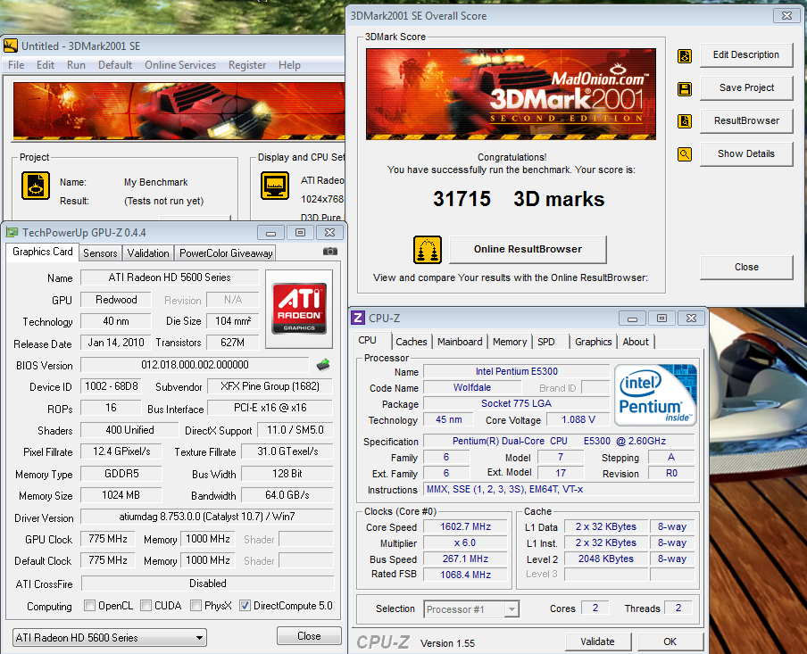Click the Online ResultBrowser button

528,249
